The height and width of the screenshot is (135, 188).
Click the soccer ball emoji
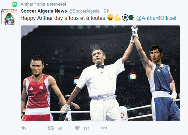click(x=125, y=18)
